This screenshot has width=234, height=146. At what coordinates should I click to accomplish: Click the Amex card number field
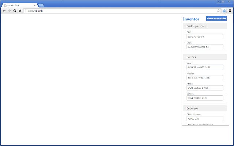coord(205,88)
